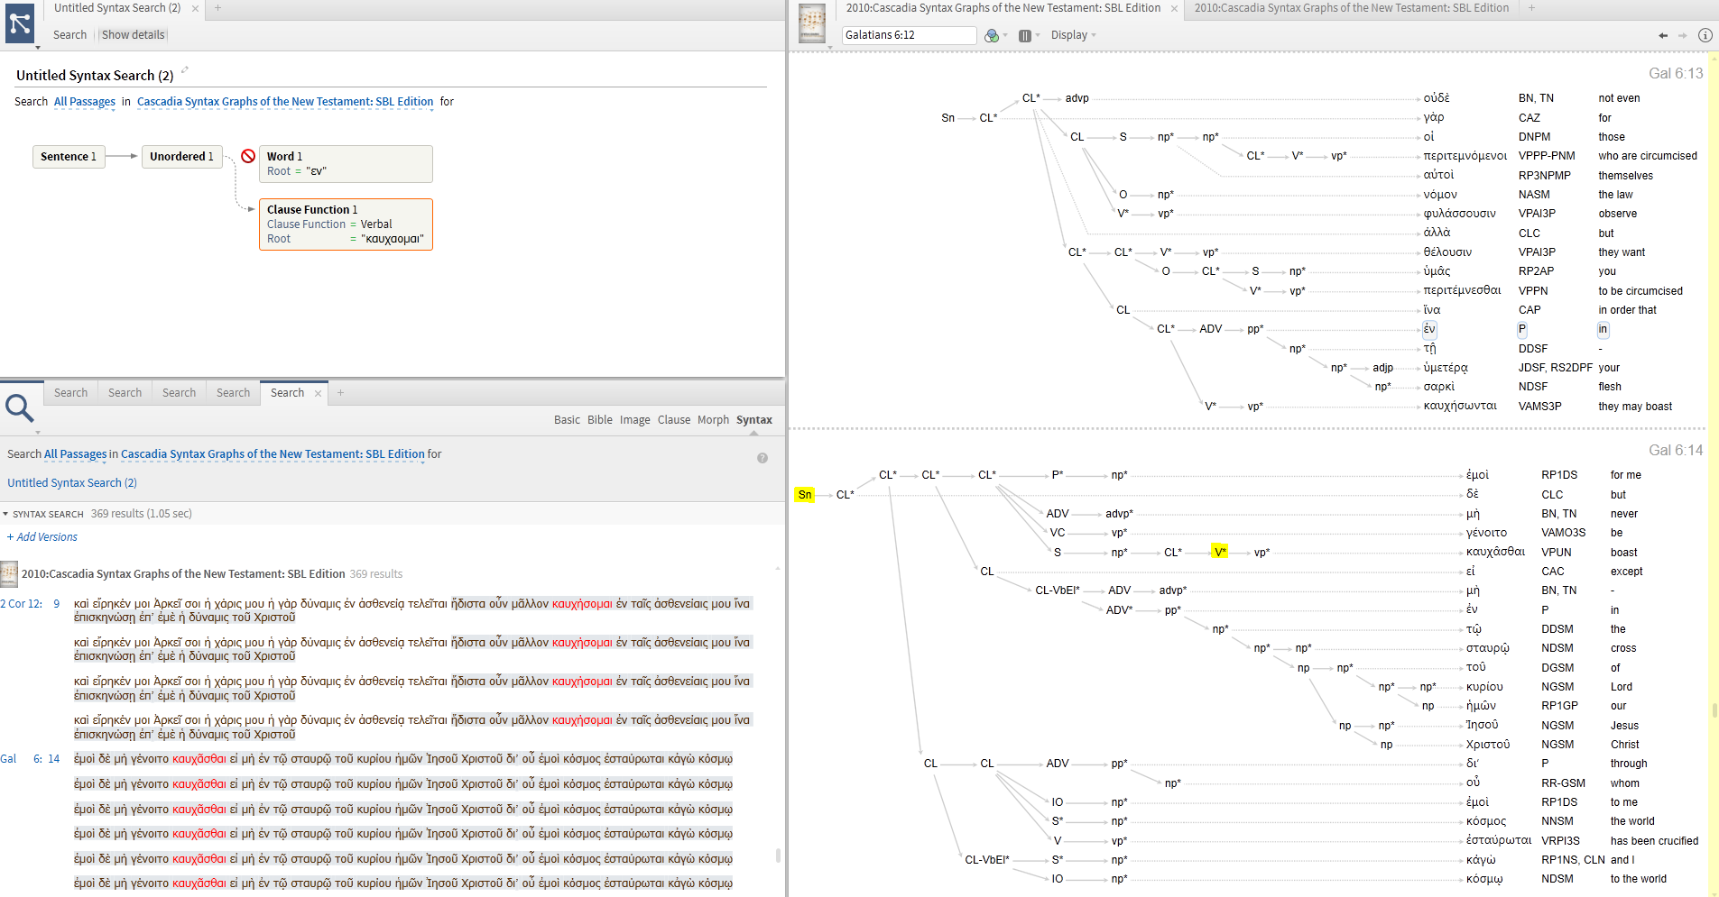The width and height of the screenshot is (1719, 897).
Task: Click the Search button in syntax editor toolbar
Action: click(x=69, y=35)
